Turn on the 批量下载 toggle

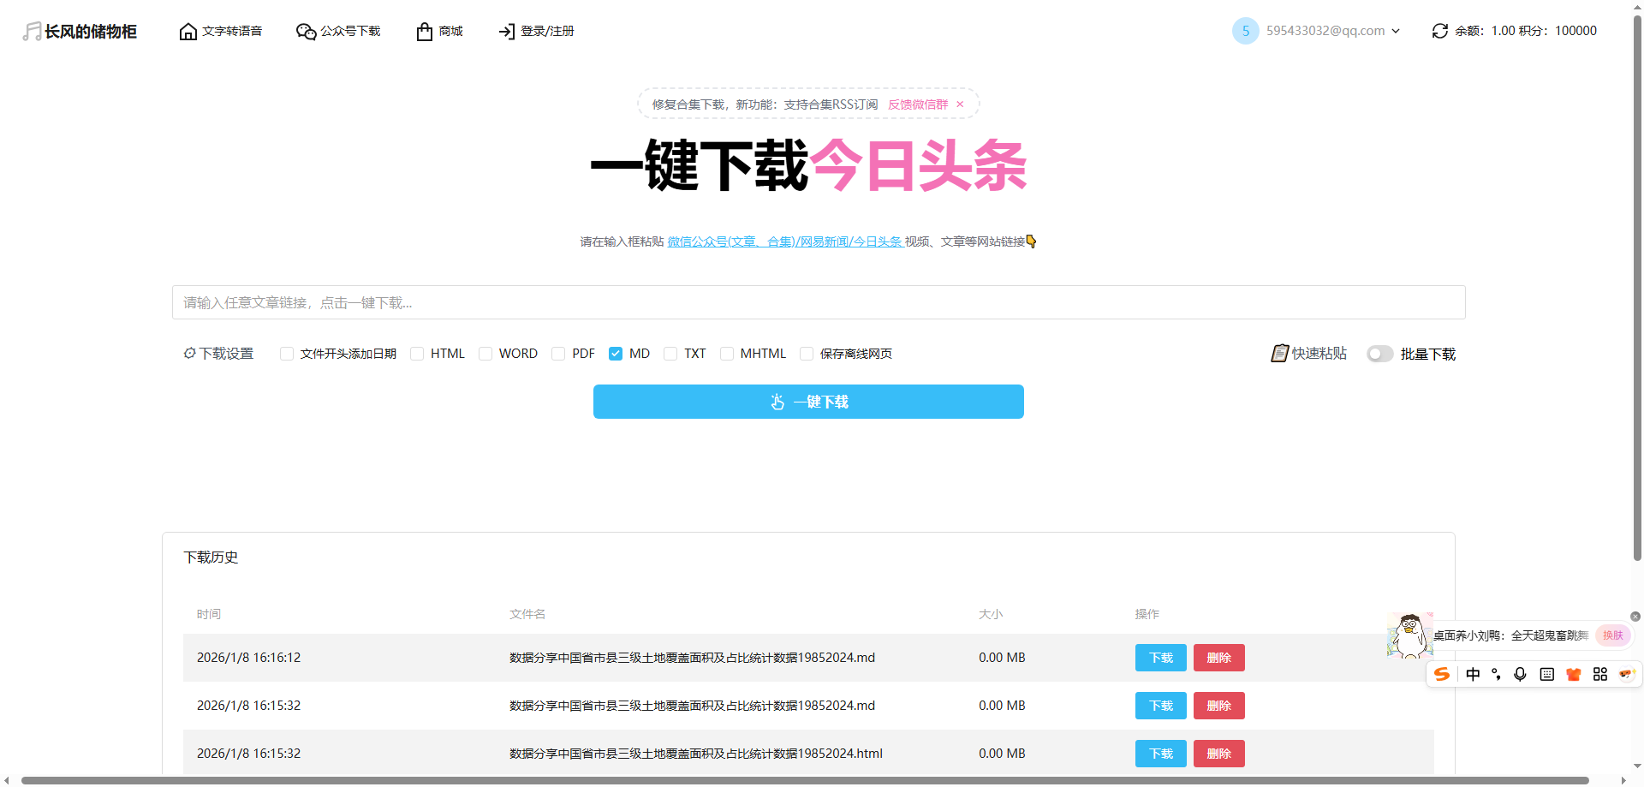(1379, 353)
